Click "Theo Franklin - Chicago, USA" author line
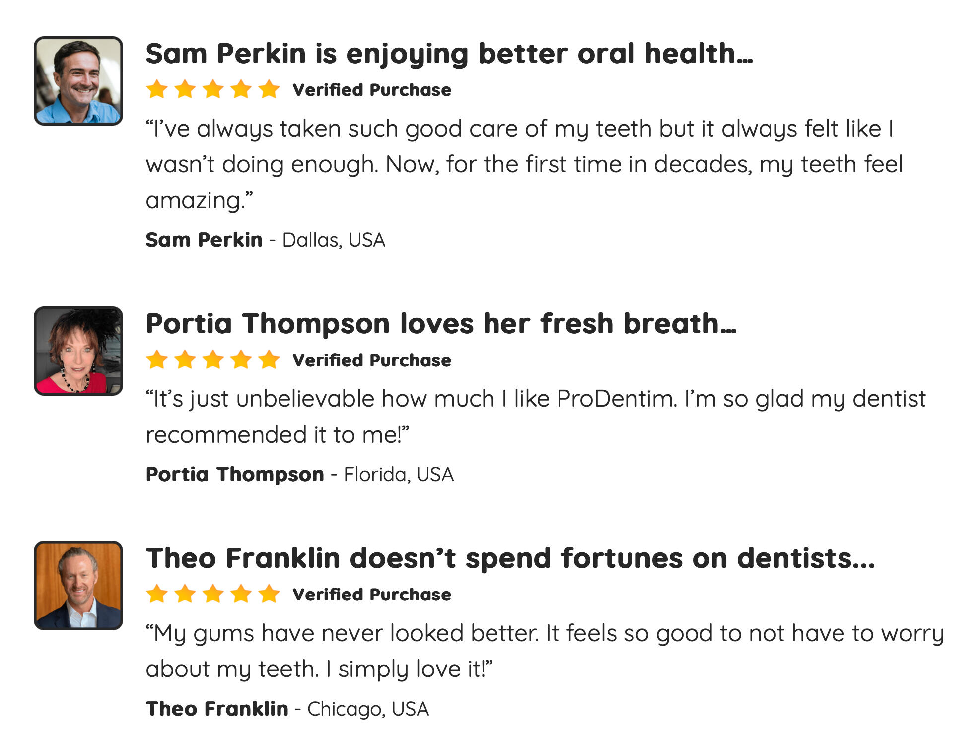980x745 pixels. tap(287, 709)
